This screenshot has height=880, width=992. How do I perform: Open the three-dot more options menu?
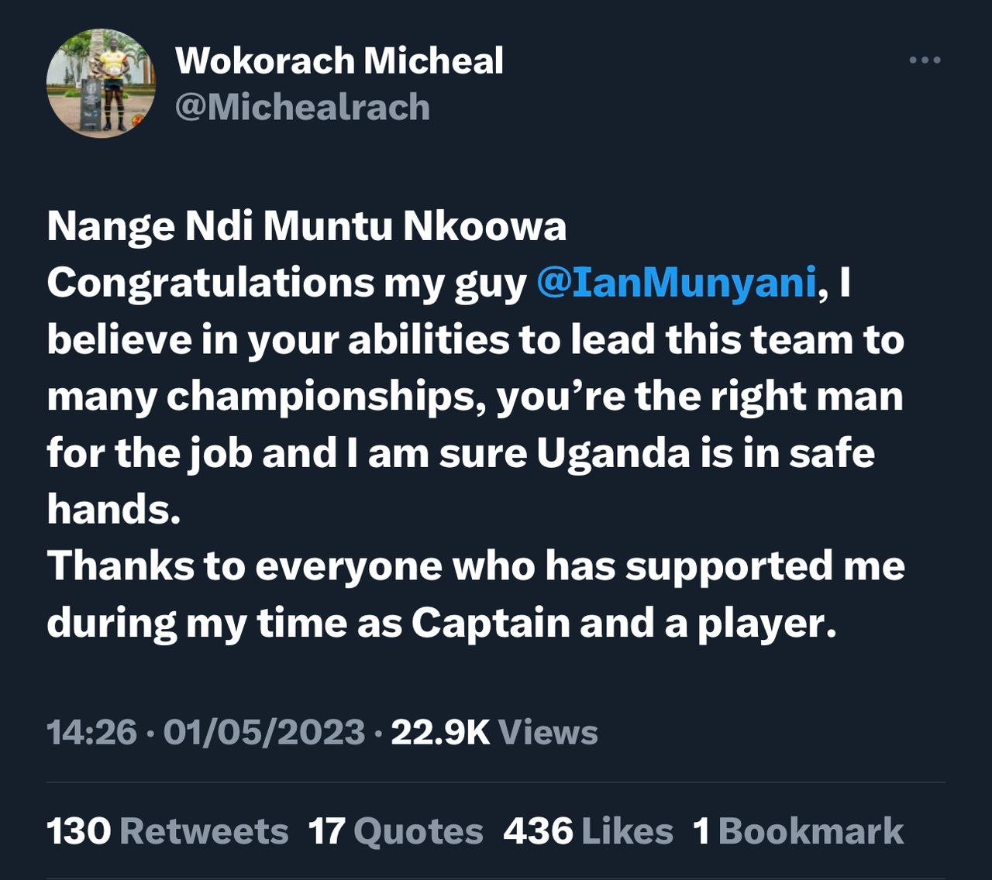(925, 60)
